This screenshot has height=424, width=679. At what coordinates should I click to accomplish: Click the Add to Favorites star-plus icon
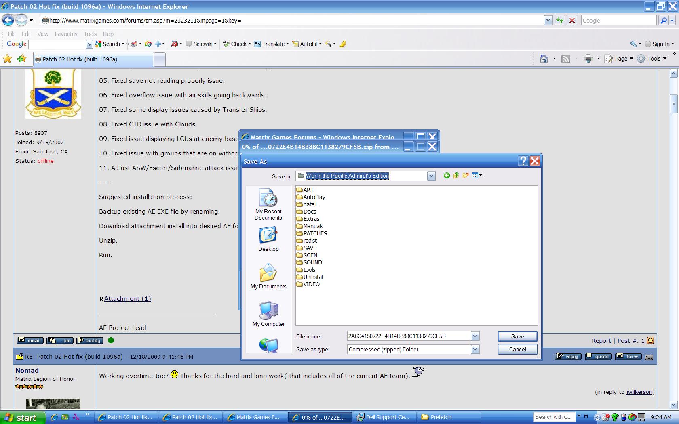pyautogui.click(x=22, y=59)
